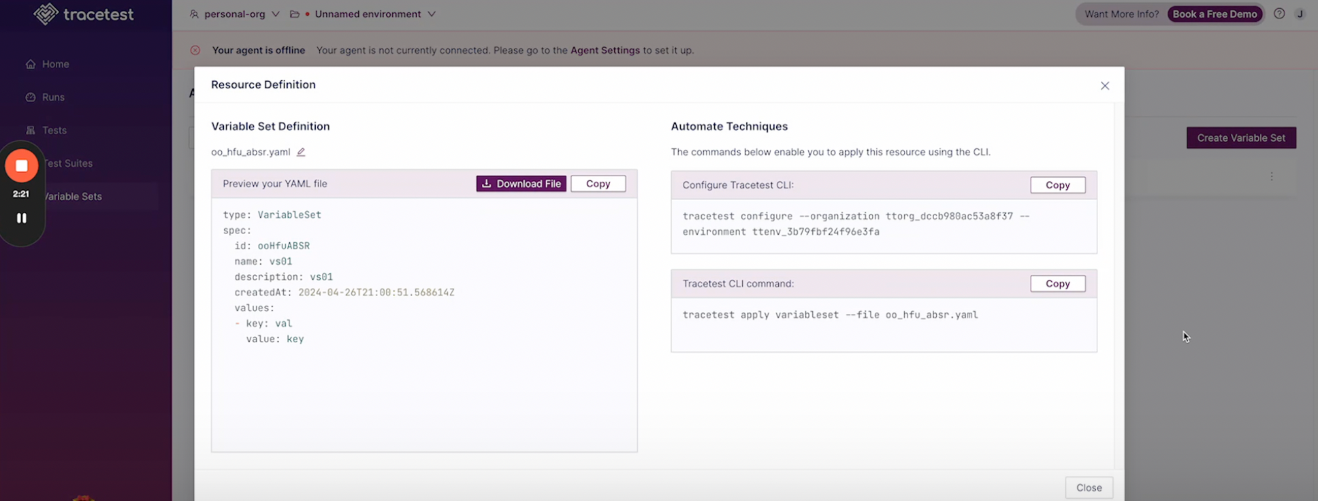Screen dimensions: 1318x501
Task: Click the tracetest apply variableset command text
Action: pos(830,314)
